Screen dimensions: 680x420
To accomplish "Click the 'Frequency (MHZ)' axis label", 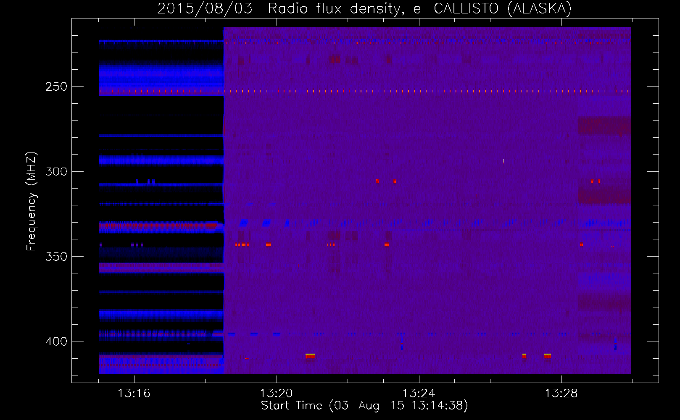I will tap(32, 202).
